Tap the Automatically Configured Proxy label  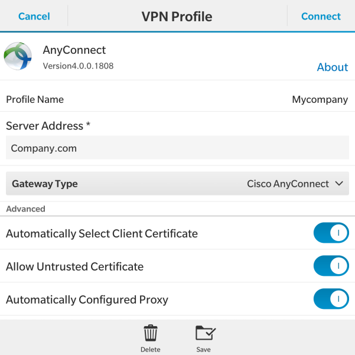87,299
